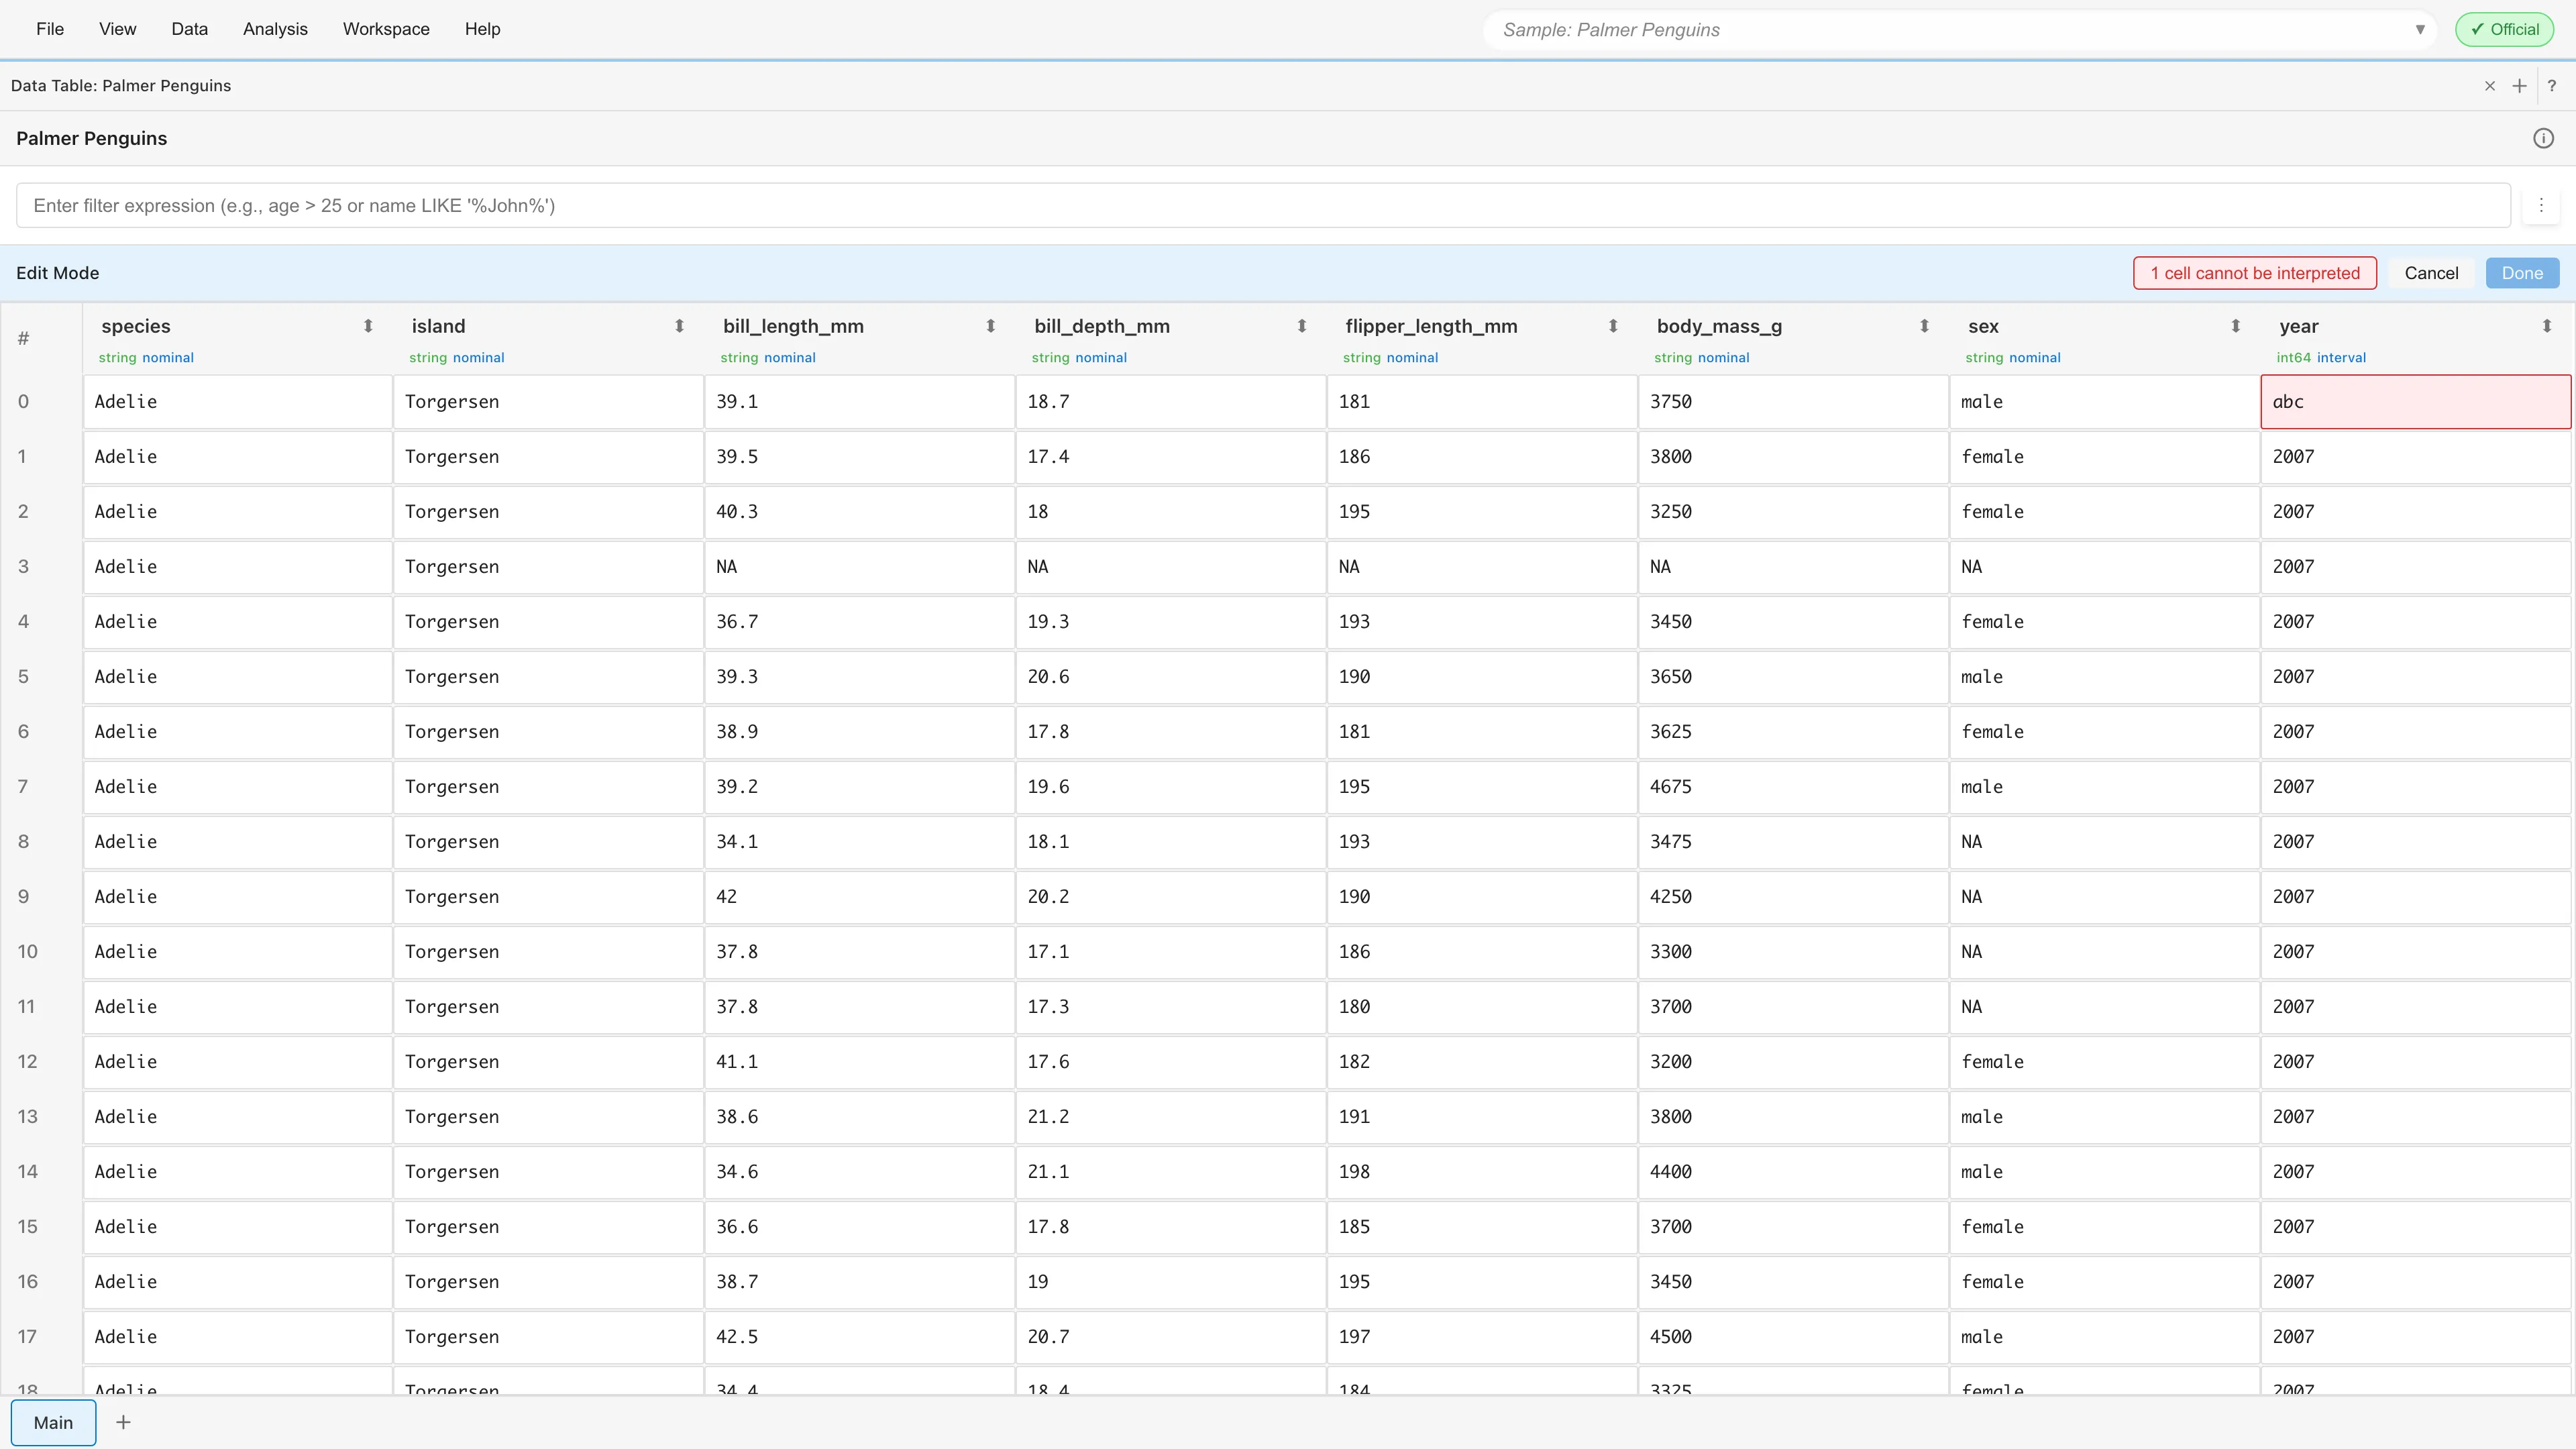Select bill_depth_mm cell '21.2'

click(1170, 1117)
